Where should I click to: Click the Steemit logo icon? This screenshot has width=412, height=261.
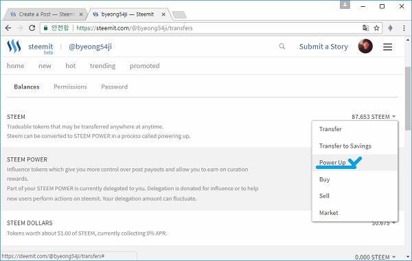(14, 46)
